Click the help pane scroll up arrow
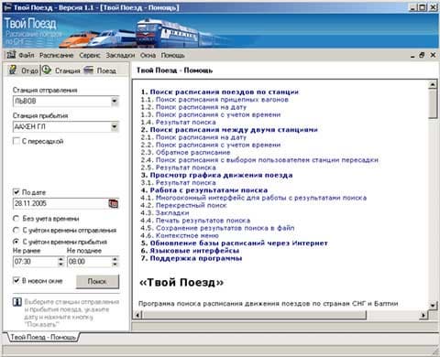This screenshot has width=440, height=357. [x=433, y=84]
